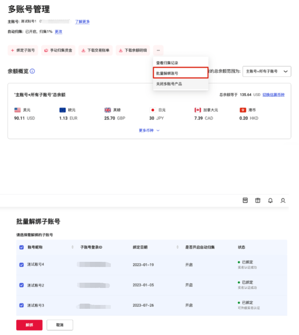Click the UK flag icon for 英镑
299x335 pixels.
[x=108, y=110]
